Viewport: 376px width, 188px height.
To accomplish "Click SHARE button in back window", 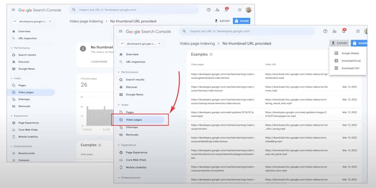I will (x=242, y=21).
